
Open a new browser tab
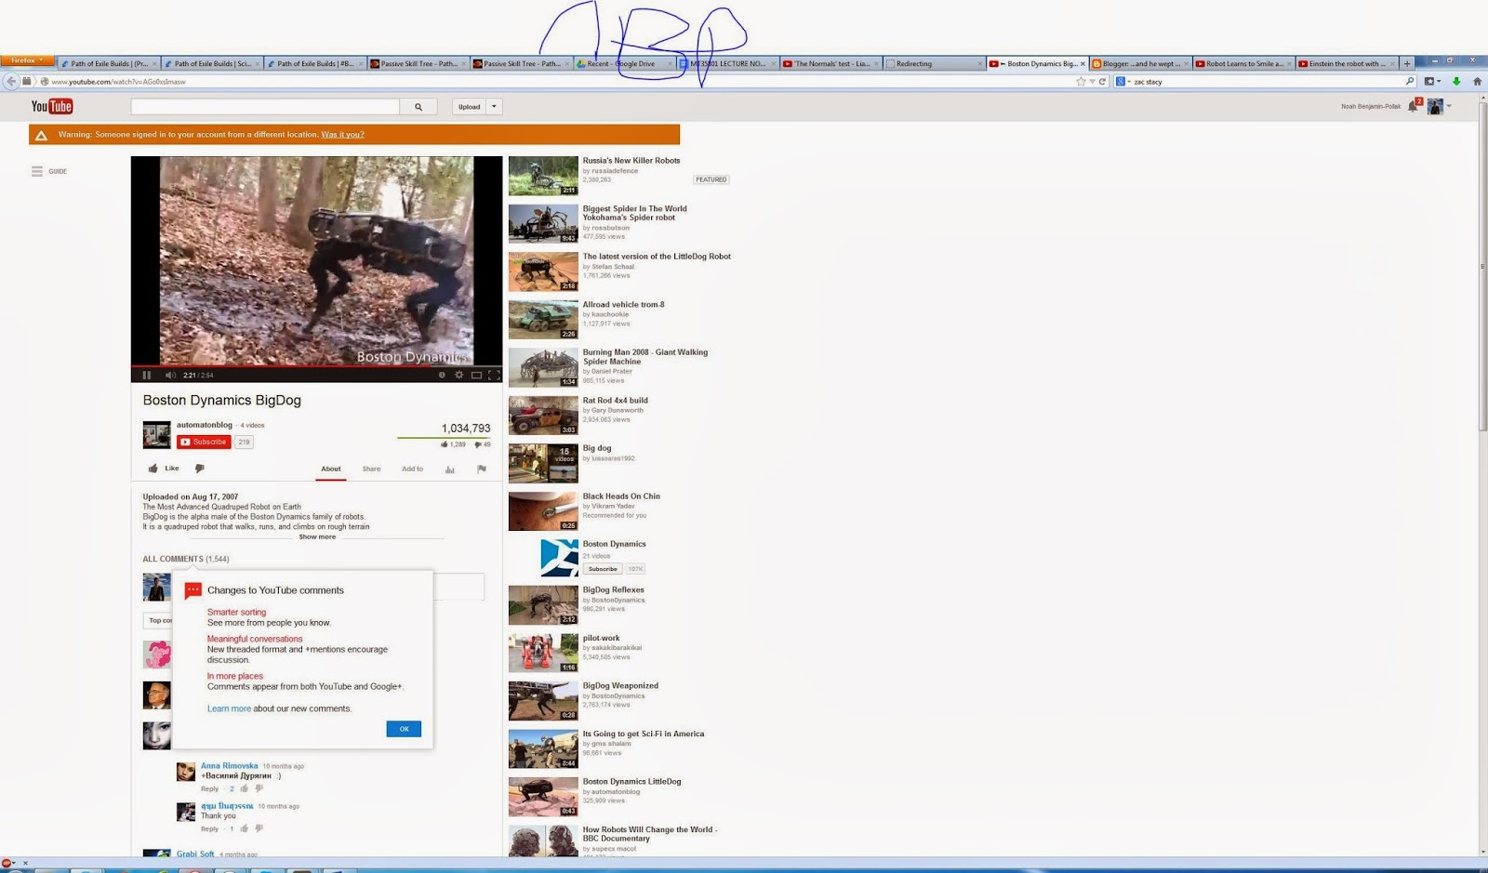tap(1407, 64)
